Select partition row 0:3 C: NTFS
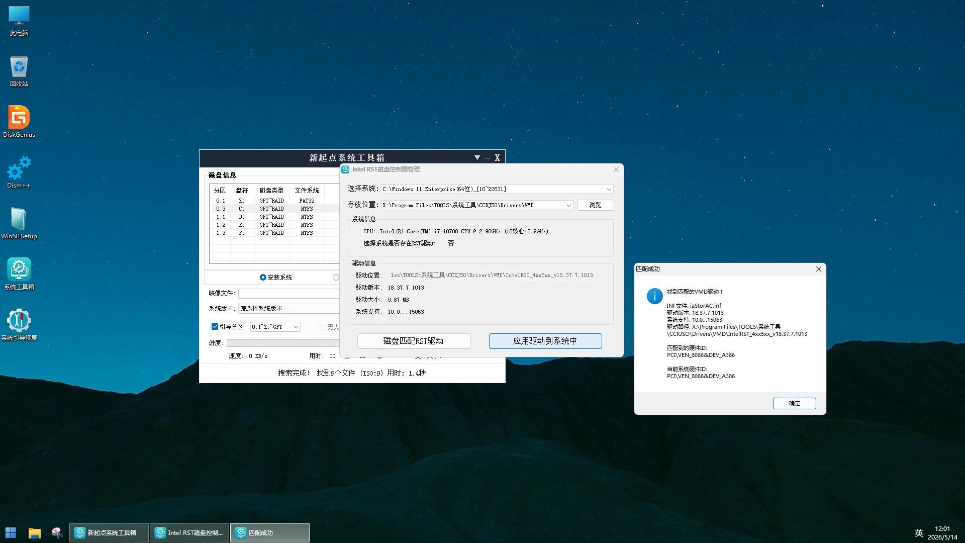The width and height of the screenshot is (965, 543). click(x=274, y=209)
